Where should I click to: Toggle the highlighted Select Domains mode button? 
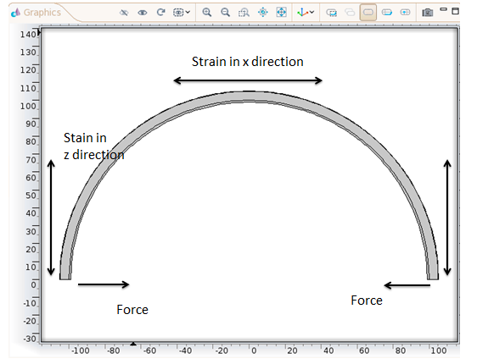pyautogui.click(x=368, y=13)
